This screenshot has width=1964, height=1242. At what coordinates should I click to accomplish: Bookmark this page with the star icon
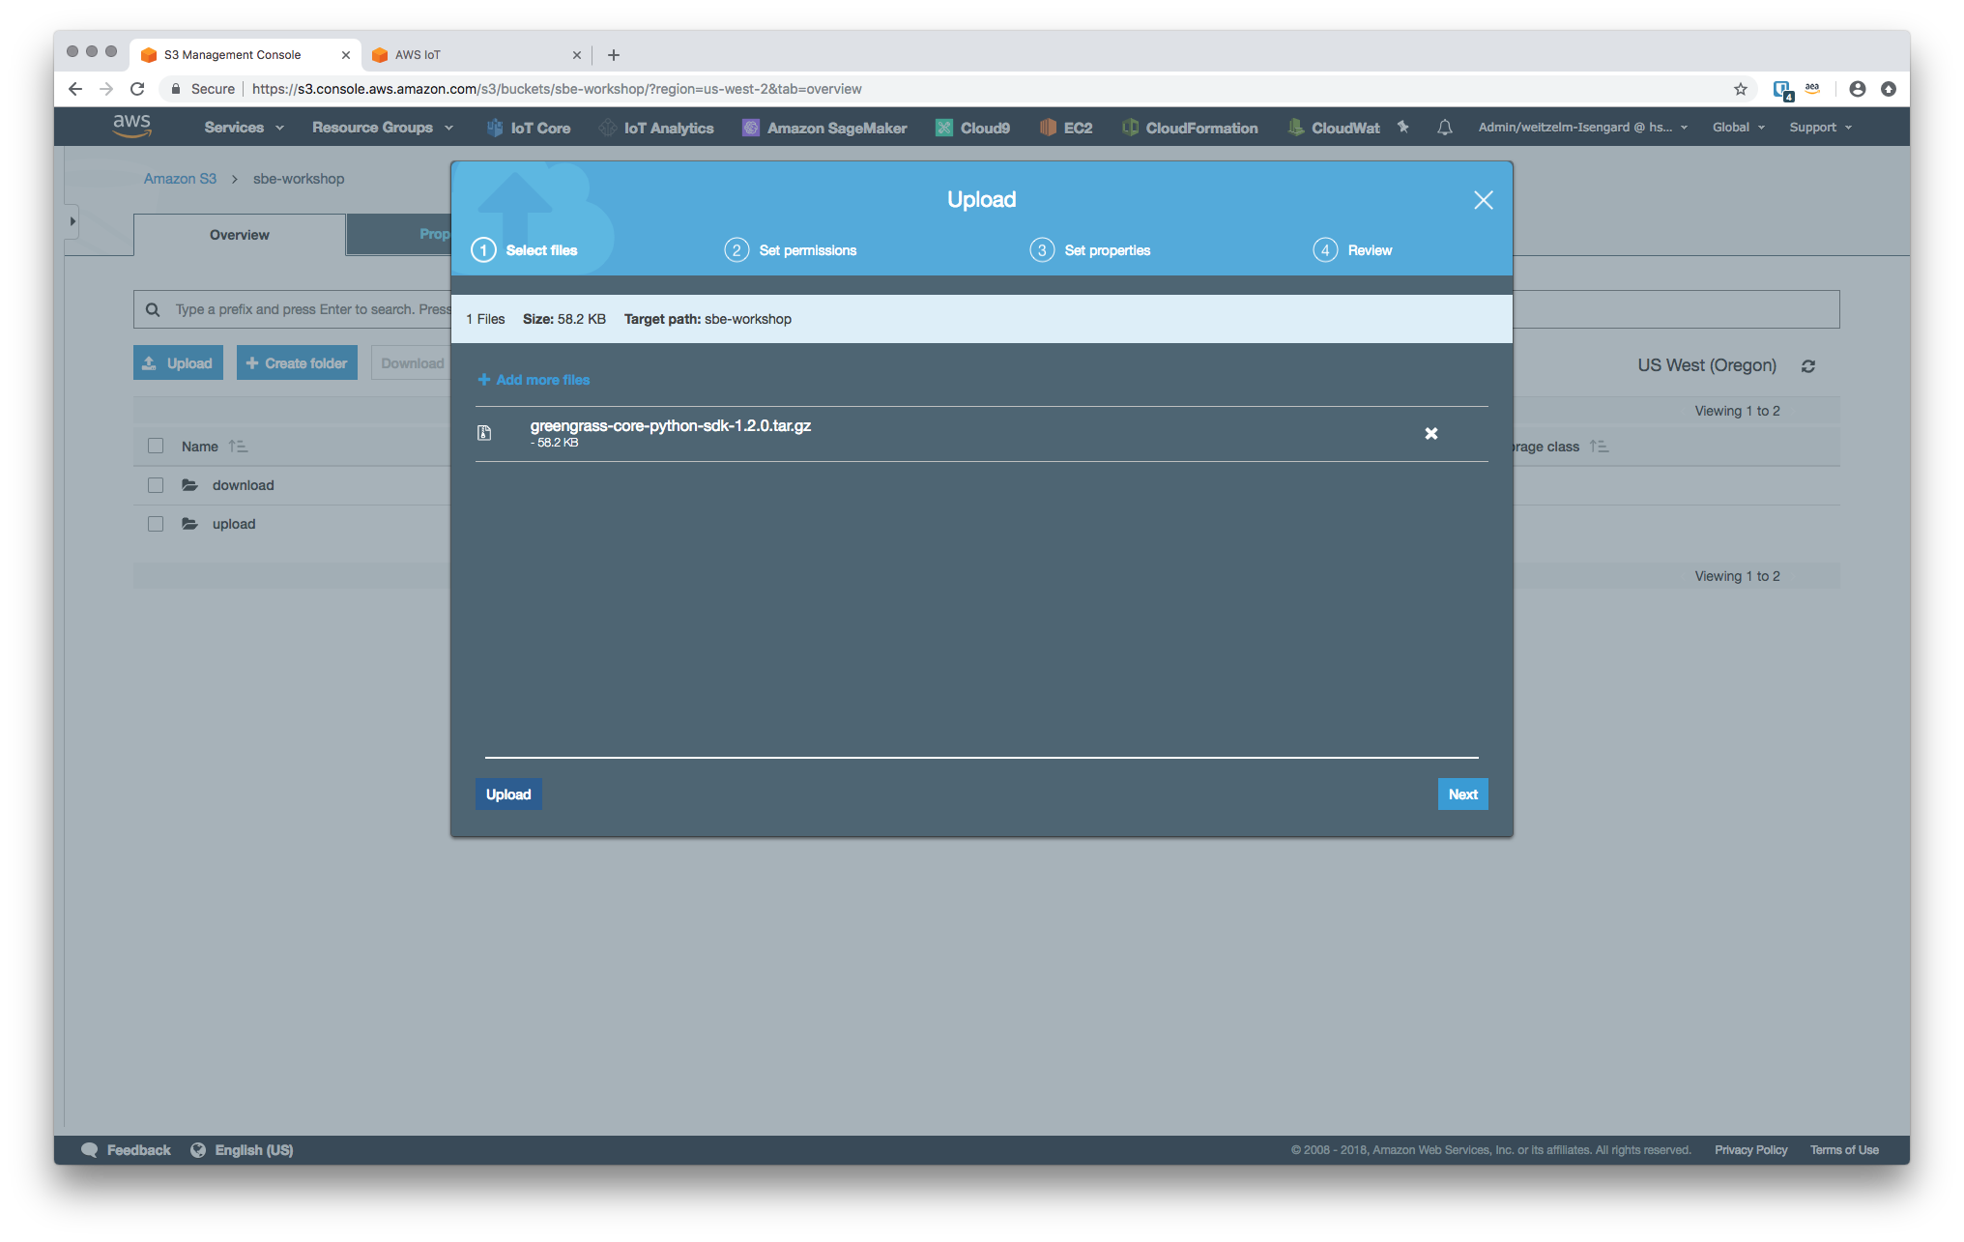pyautogui.click(x=1741, y=89)
